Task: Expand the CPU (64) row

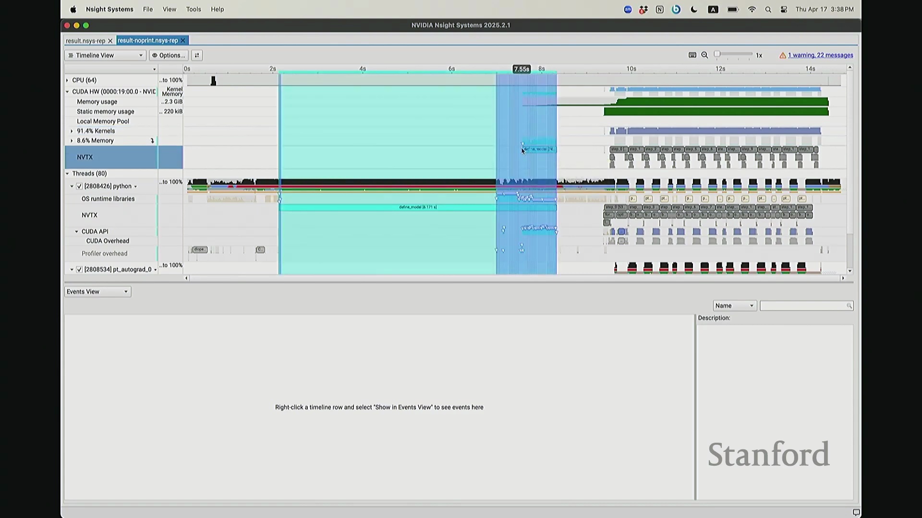Action: 67,80
